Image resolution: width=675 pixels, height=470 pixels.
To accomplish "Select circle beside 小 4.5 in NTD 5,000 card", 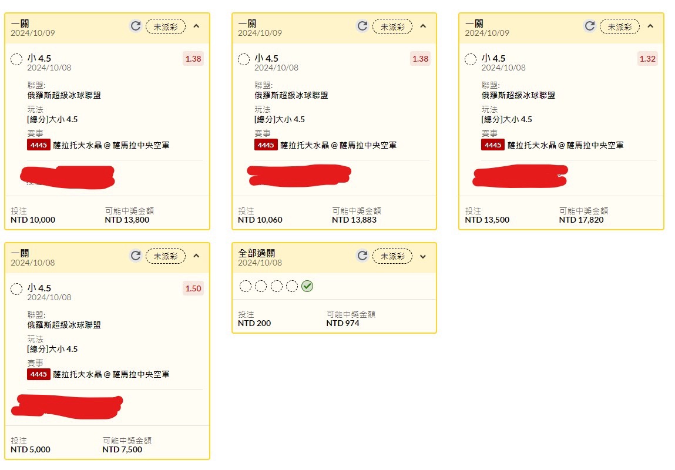I will point(17,288).
